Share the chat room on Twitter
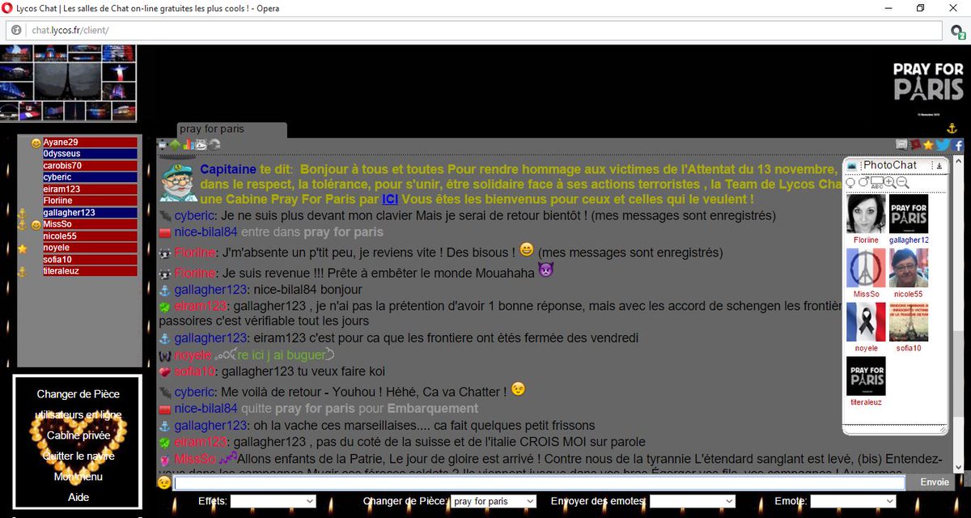Viewport: 971px width, 518px height. (x=941, y=143)
